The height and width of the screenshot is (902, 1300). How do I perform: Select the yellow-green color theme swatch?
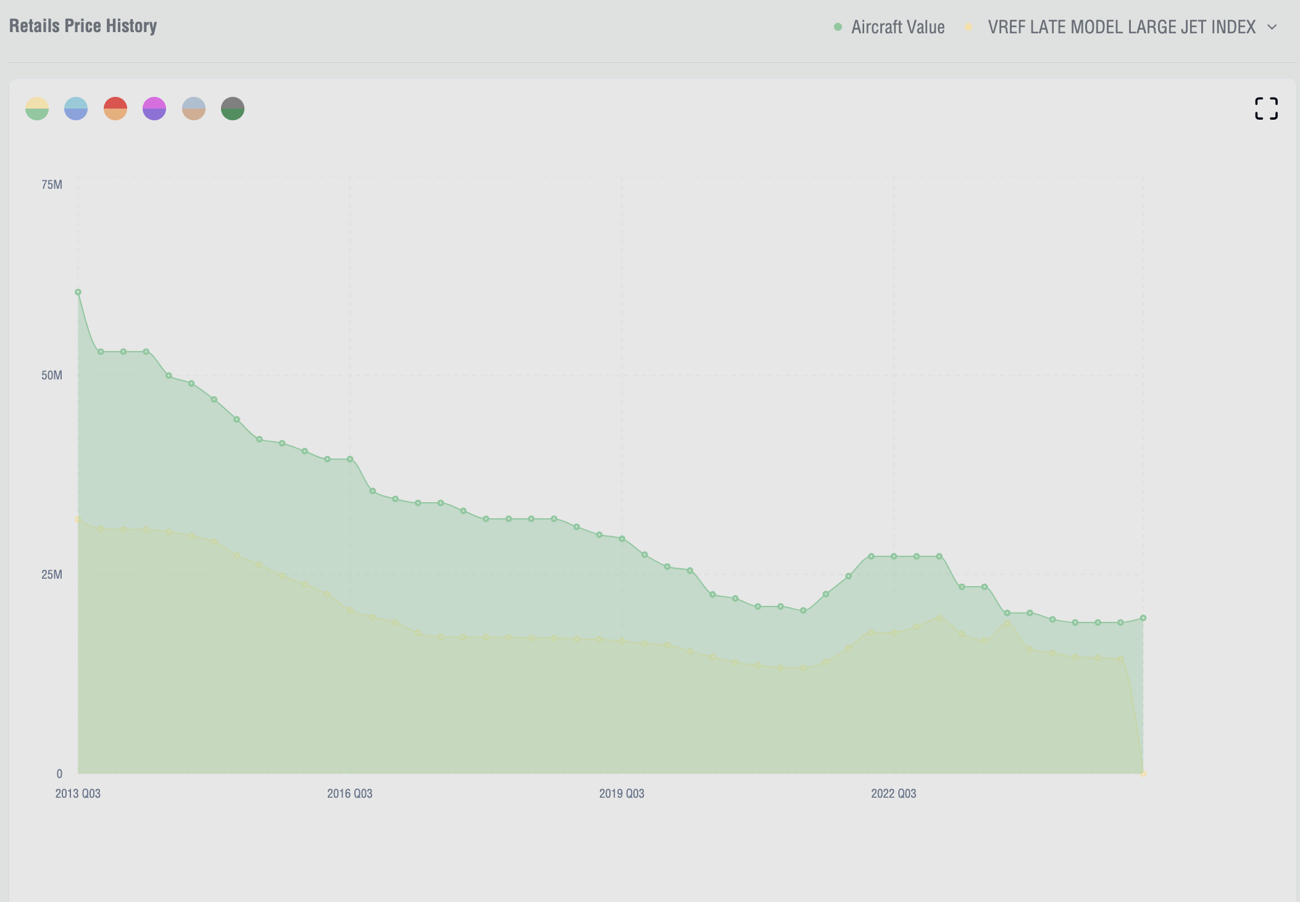tap(37, 109)
